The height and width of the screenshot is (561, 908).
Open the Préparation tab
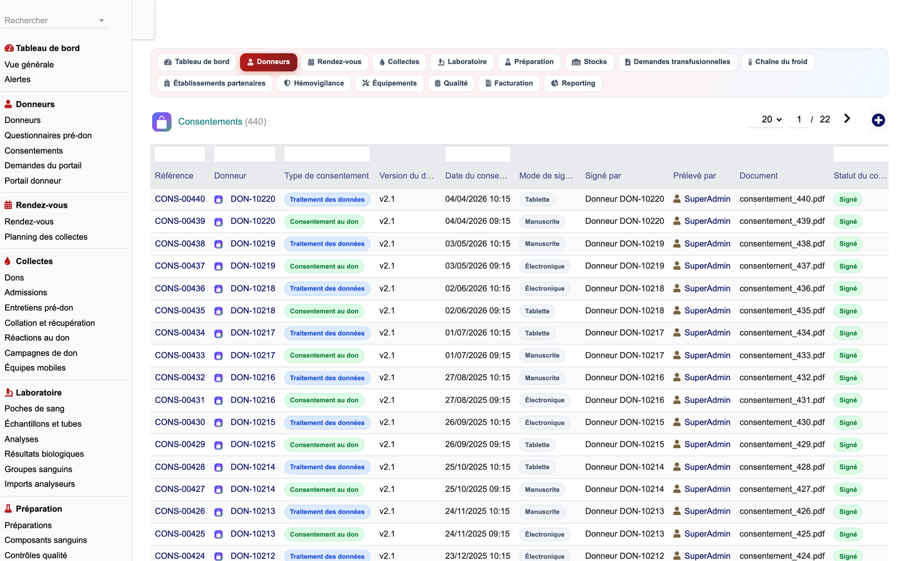click(x=529, y=62)
